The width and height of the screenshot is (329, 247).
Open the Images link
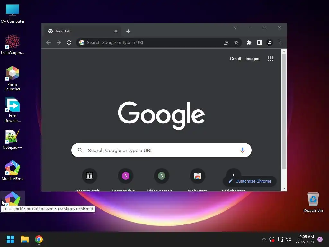point(252,59)
